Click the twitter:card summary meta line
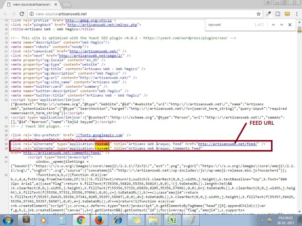 point(59,86)
